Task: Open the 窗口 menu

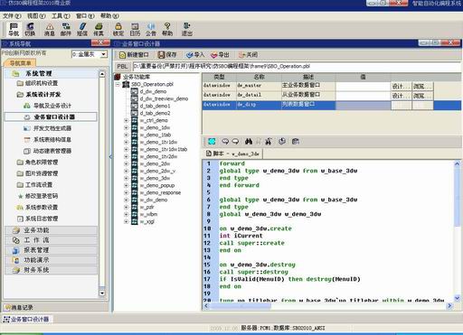Action: coord(85,16)
